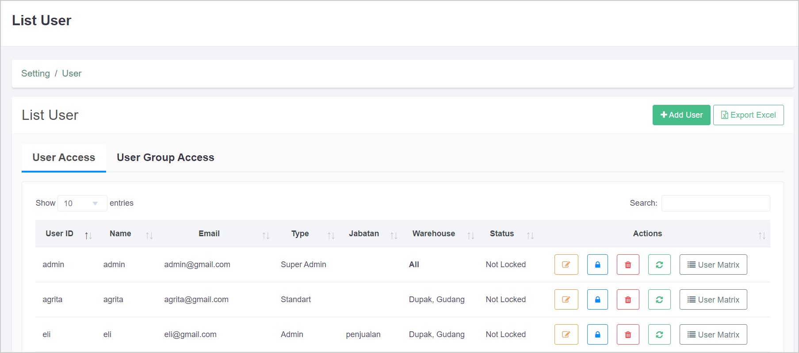Open User Matrix for agrita
799x353 pixels.
click(x=713, y=299)
